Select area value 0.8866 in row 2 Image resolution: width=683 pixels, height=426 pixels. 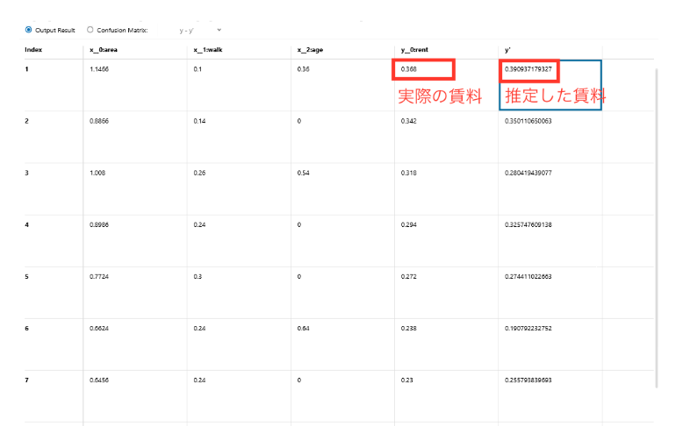pyautogui.click(x=99, y=121)
